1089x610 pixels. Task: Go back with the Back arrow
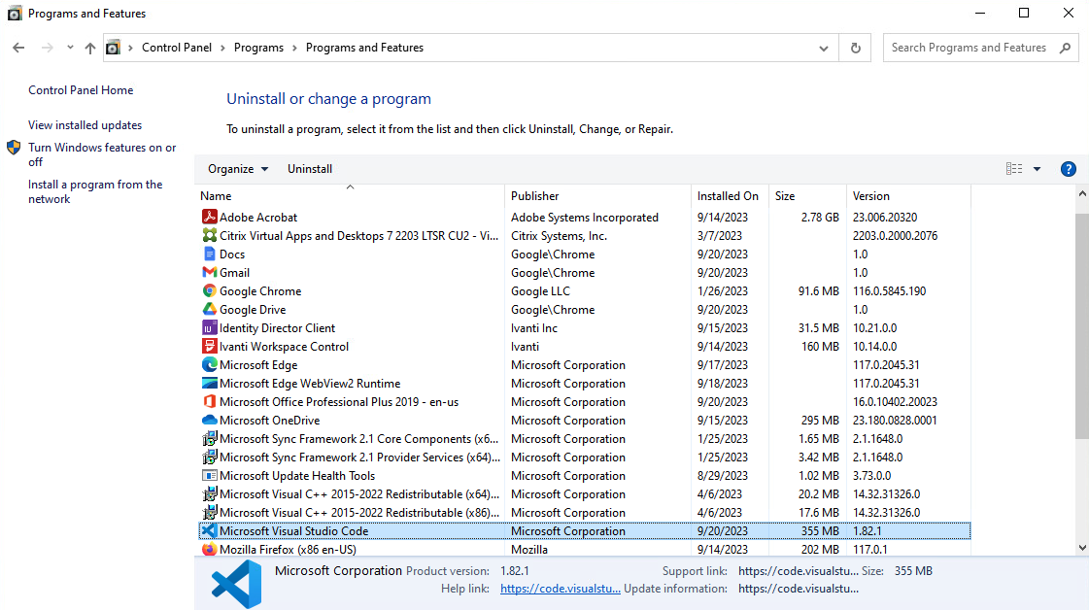[x=18, y=48]
